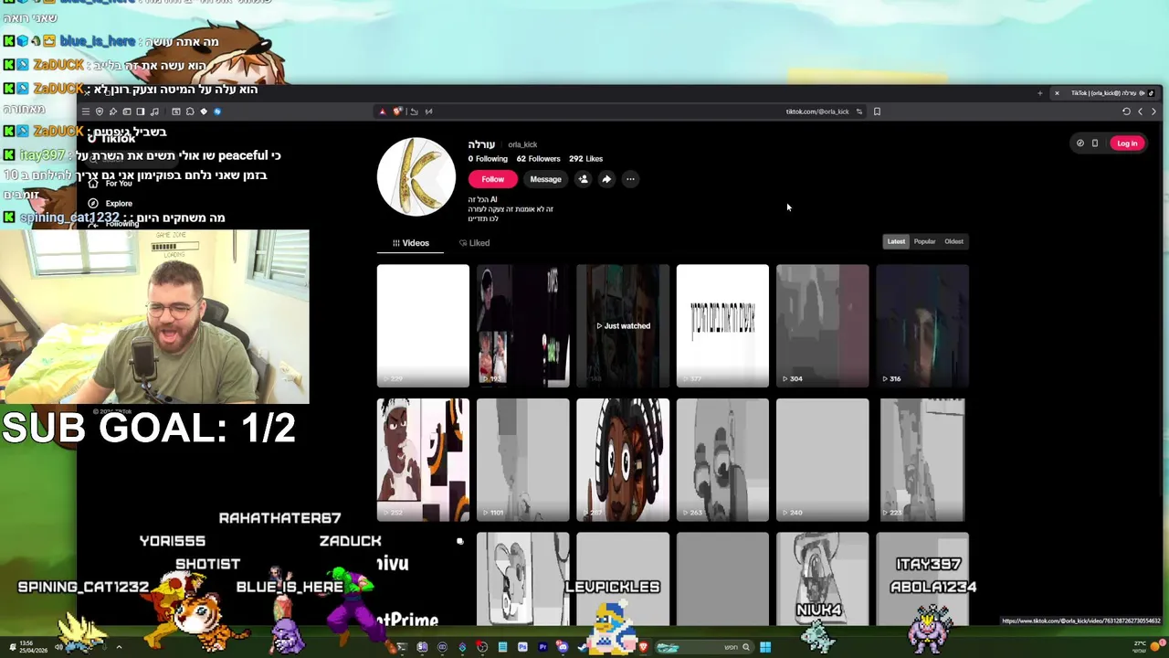Bookmark this page with the bookmark icon

tap(877, 111)
